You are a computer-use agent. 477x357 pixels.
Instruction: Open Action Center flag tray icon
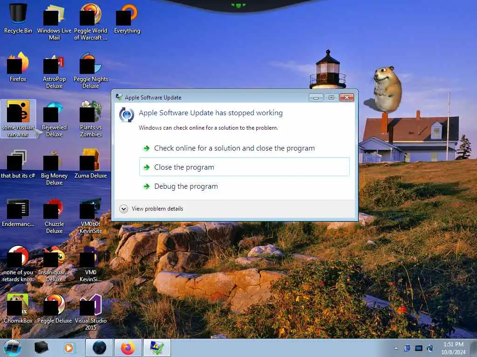[407, 348]
